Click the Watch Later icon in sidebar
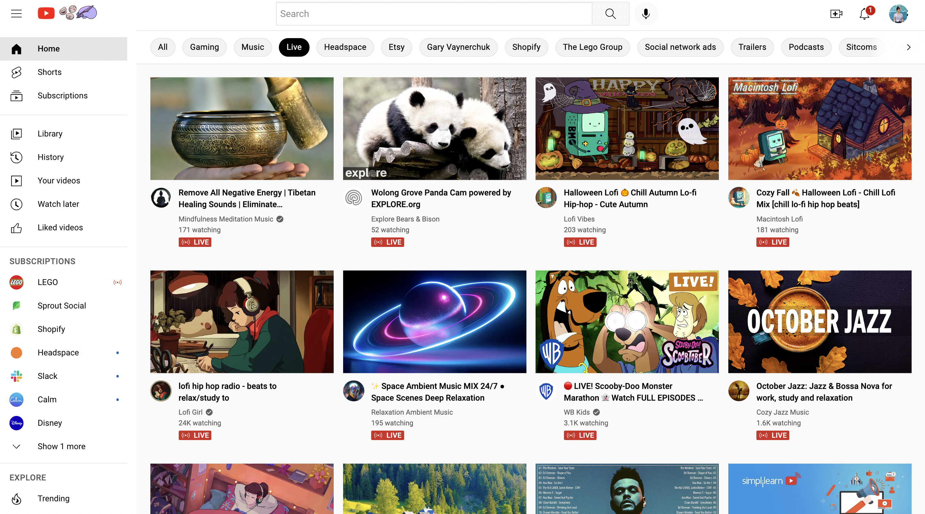Image resolution: width=925 pixels, height=514 pixels. pos(17,204)
